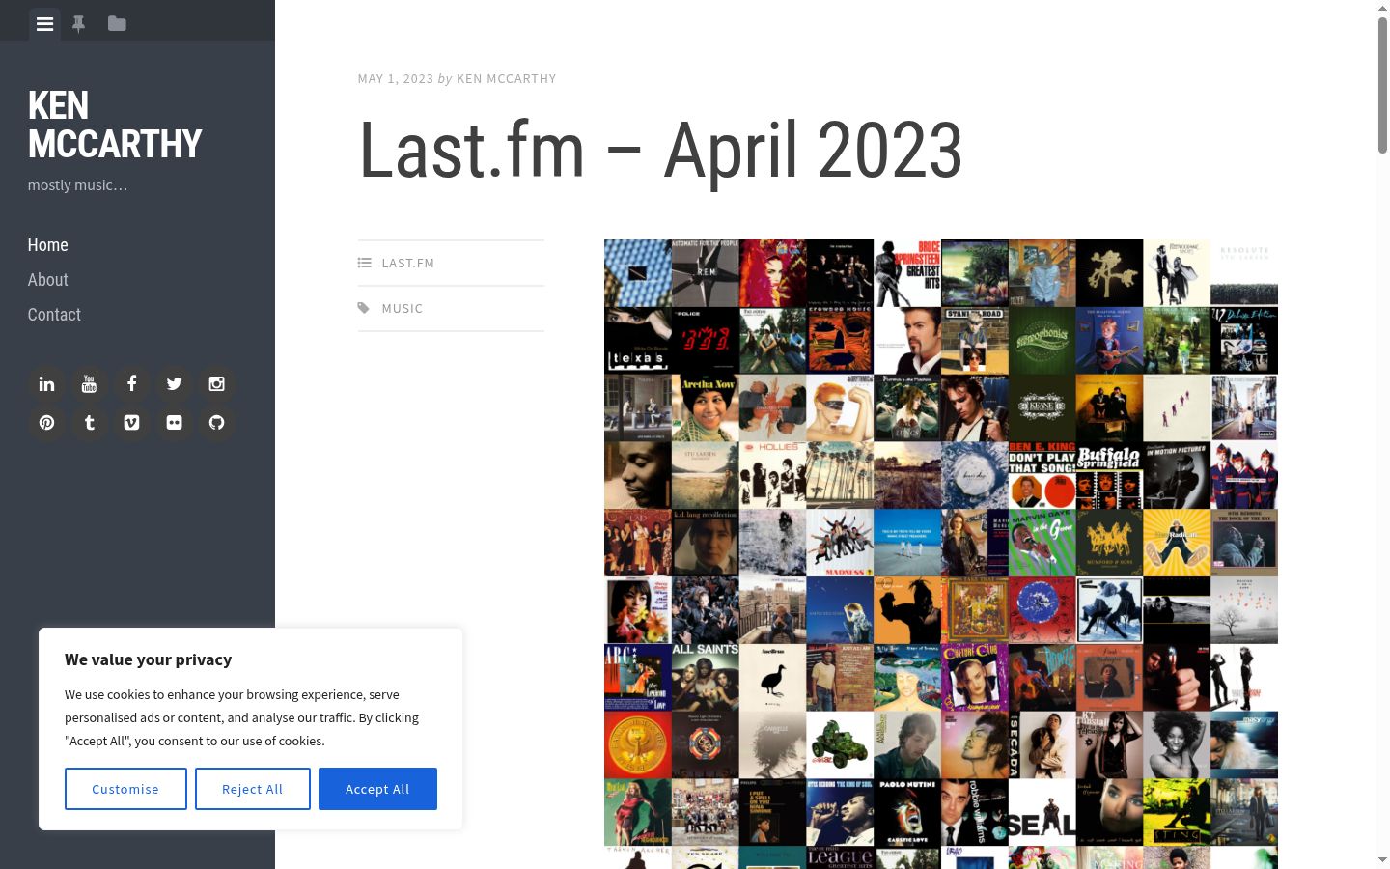
Task: Open the Pinterest social icon
Action: [46, 423]
